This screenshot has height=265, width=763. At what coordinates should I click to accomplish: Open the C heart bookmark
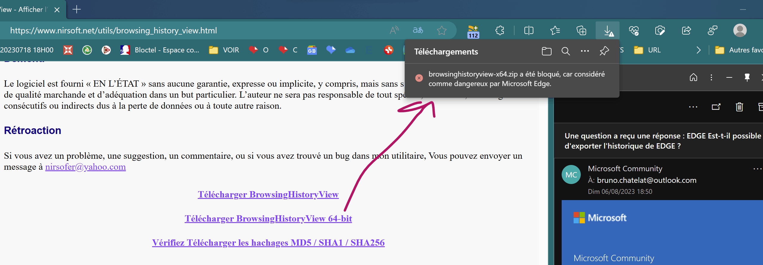click(288, 50)
